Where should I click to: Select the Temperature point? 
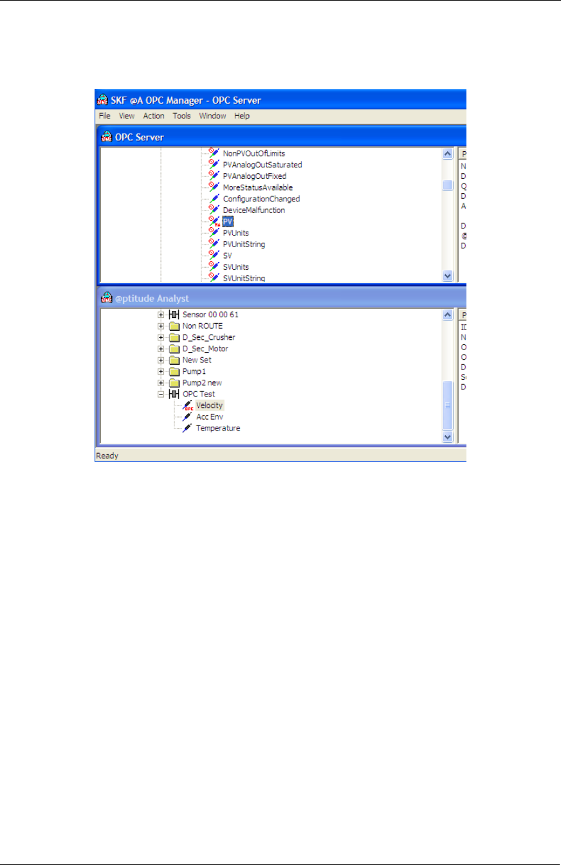coord(218,428)
